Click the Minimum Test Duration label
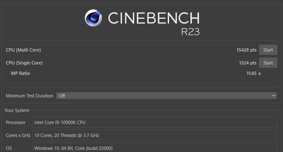 [30, 96]
